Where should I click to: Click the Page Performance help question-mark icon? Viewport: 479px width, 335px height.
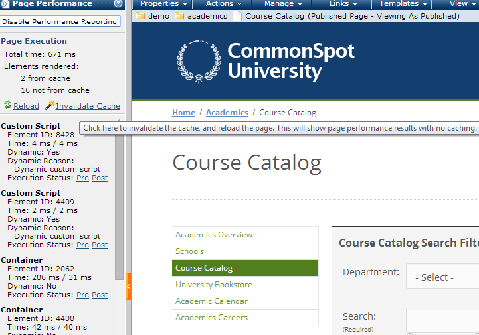coord(118,3)
